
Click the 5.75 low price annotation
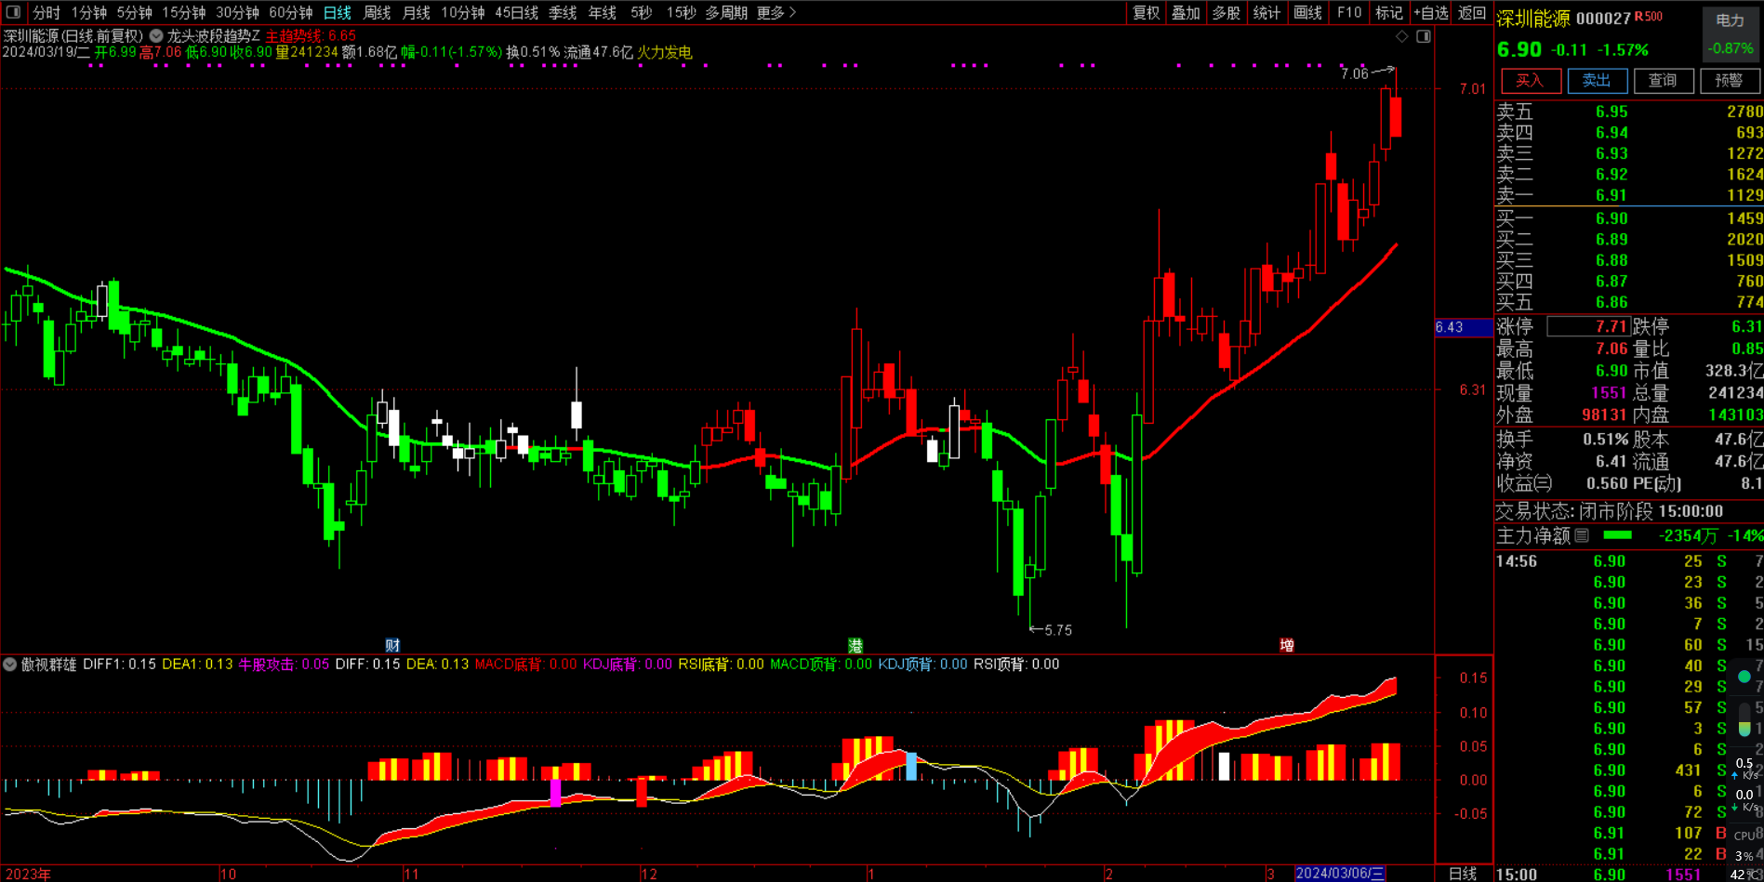coord(1058,630)
